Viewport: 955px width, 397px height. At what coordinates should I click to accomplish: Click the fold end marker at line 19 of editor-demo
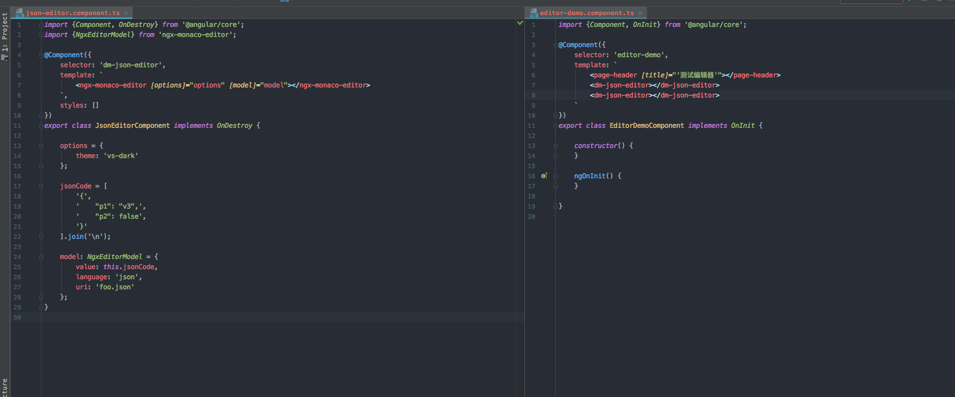[x=556, y=206]
